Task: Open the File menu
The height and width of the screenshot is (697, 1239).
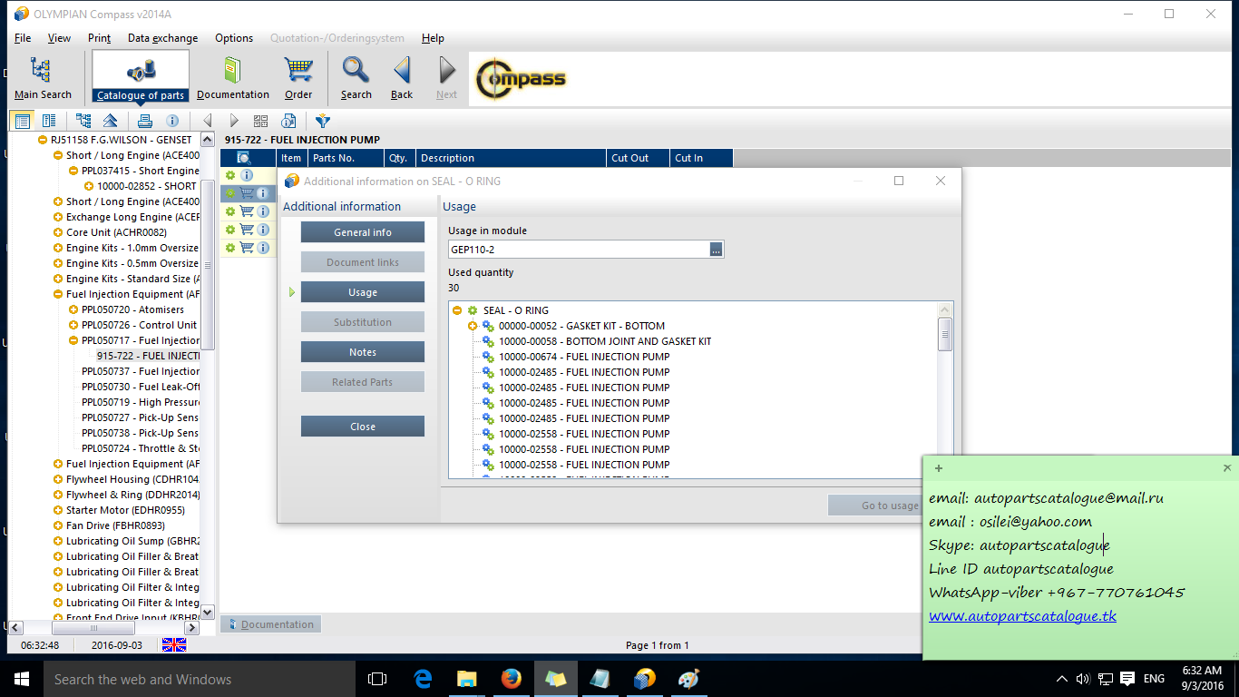Action: (23, 38)
